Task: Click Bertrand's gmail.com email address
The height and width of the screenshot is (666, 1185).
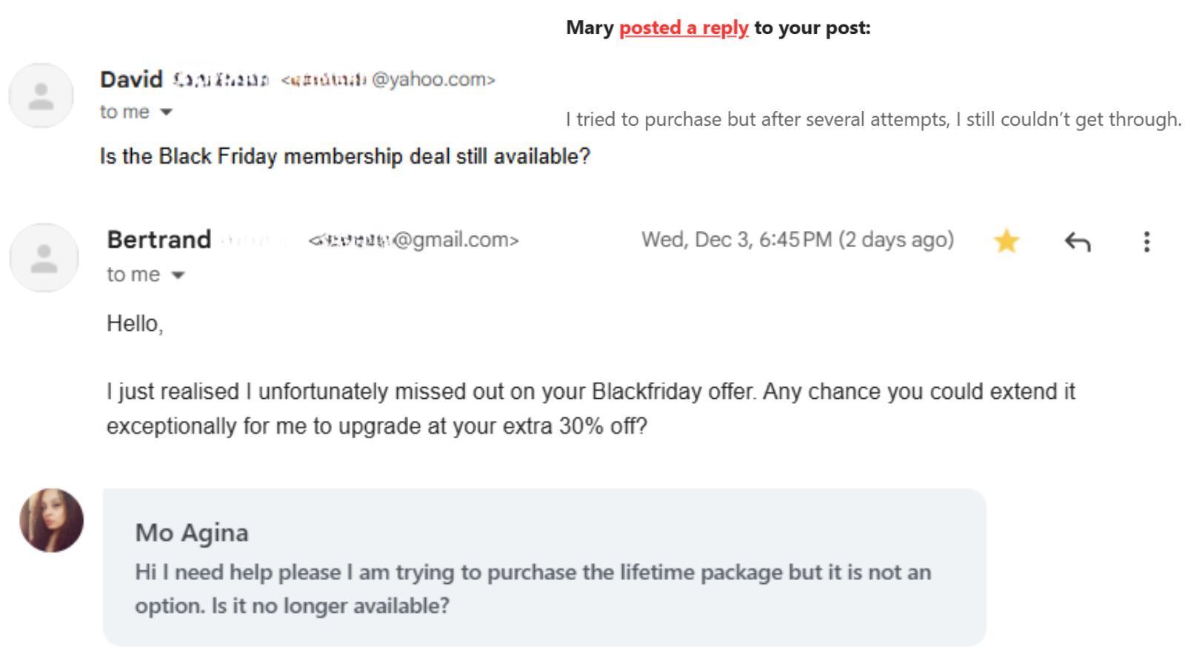Action: [414, 240]
